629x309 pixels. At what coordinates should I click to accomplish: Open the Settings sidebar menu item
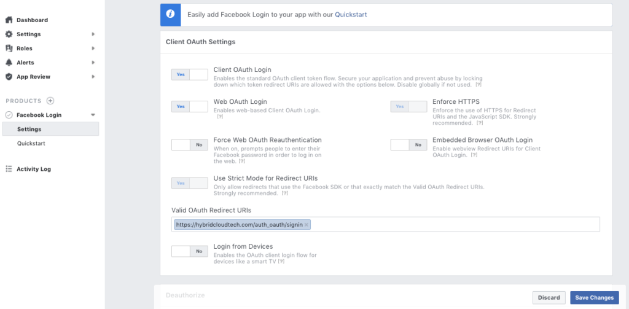[x=28, y=34]
